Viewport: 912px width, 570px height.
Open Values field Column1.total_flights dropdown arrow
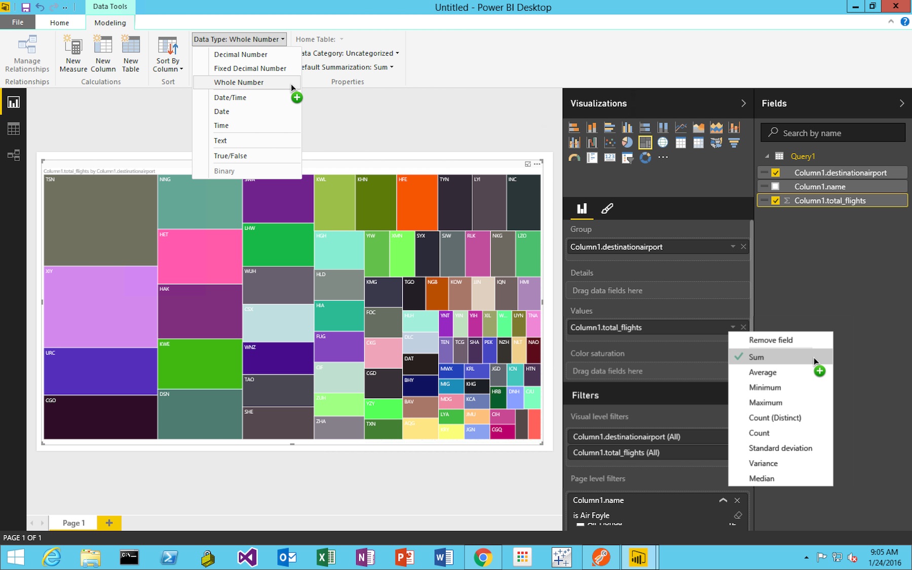[x=733, y=327]
